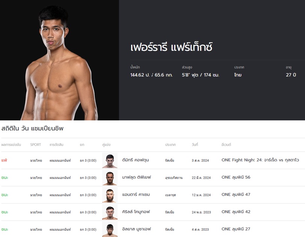Click the วันที่ date column header
Viewport: 305px width, 237px height.
tap(195, 145)
